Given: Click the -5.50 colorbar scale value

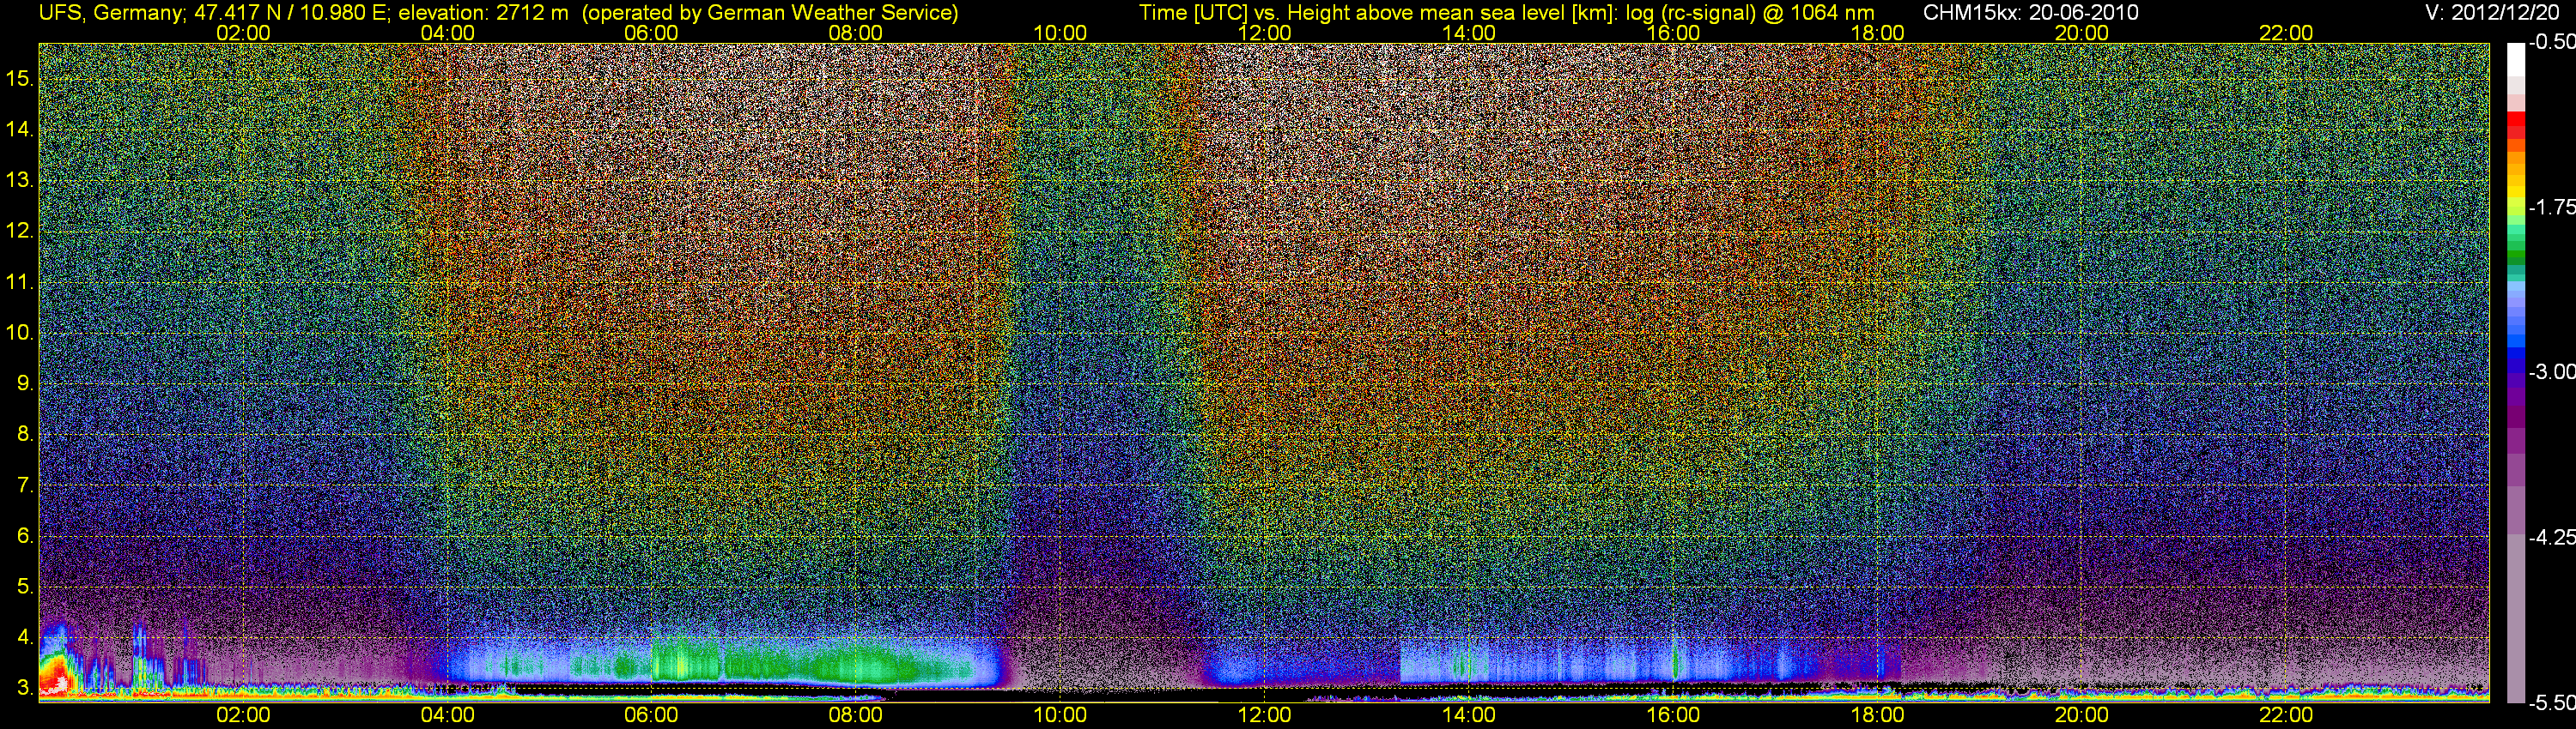Looking at the screenshot, I should (x=2552, y=702).
